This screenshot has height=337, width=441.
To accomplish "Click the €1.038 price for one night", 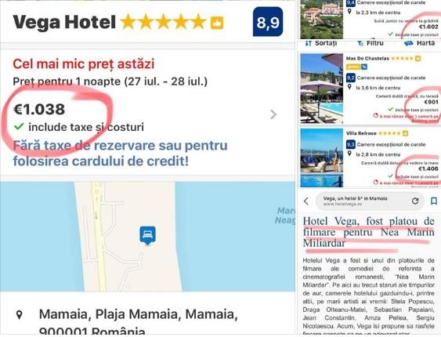I will 39,109.
